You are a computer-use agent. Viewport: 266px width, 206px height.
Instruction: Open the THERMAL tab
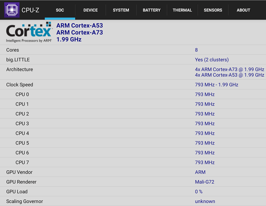pos(182,10)
